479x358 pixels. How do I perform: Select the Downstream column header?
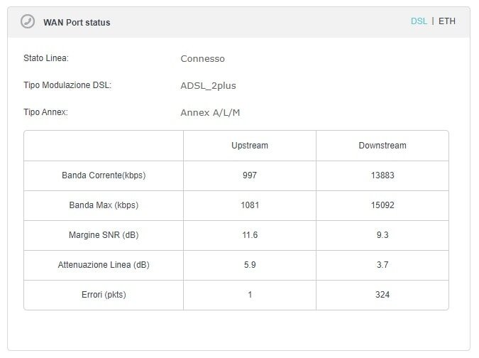click(382, 146)
